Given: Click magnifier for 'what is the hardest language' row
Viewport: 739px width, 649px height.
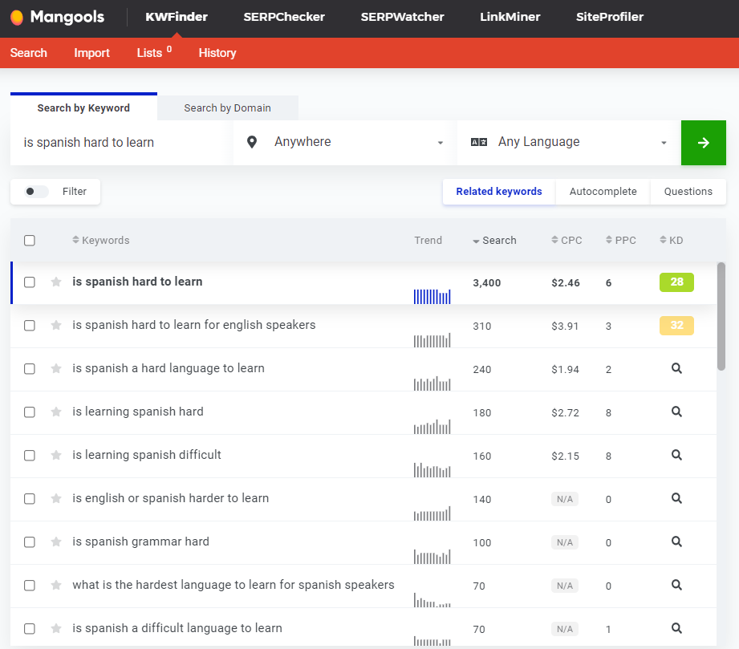Looking at the screenshot, I should (x=676, y=586).
